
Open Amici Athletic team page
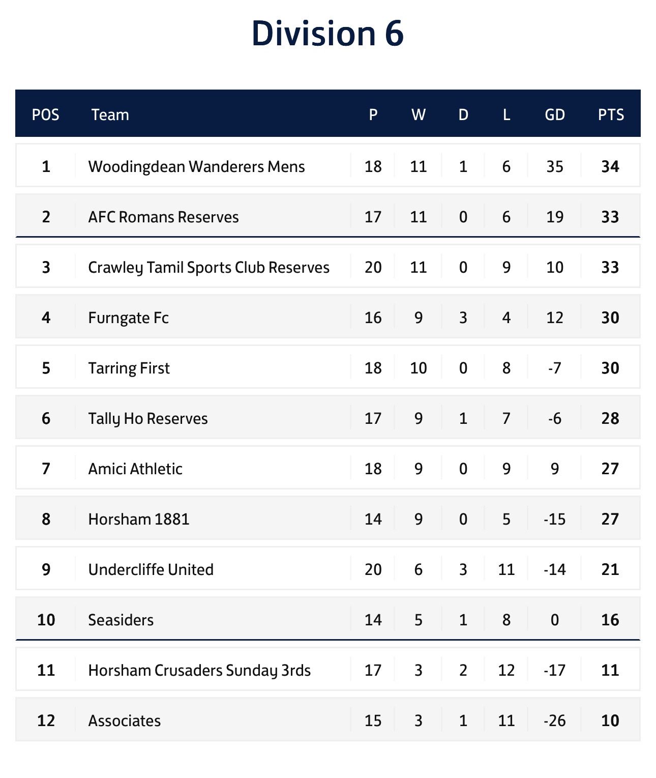[x=135, y=469]
